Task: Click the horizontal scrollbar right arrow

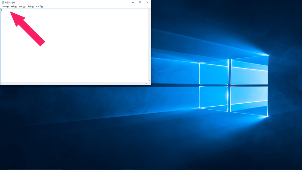Action: (x=146, y=83)
